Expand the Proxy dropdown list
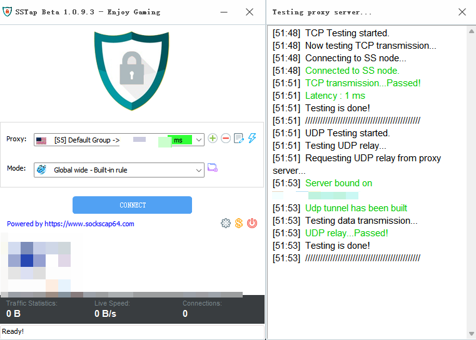476x340 pixels. pyautogui.click(x=199, y=141)
